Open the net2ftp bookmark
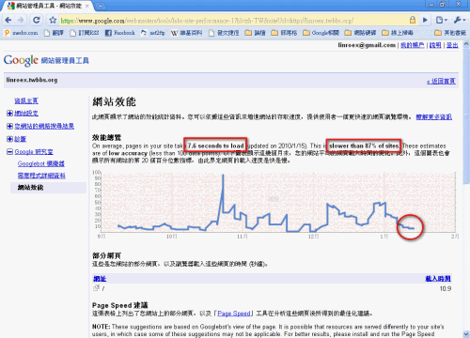This screenshot has width=470, height=338. click(x=153, y=33)
